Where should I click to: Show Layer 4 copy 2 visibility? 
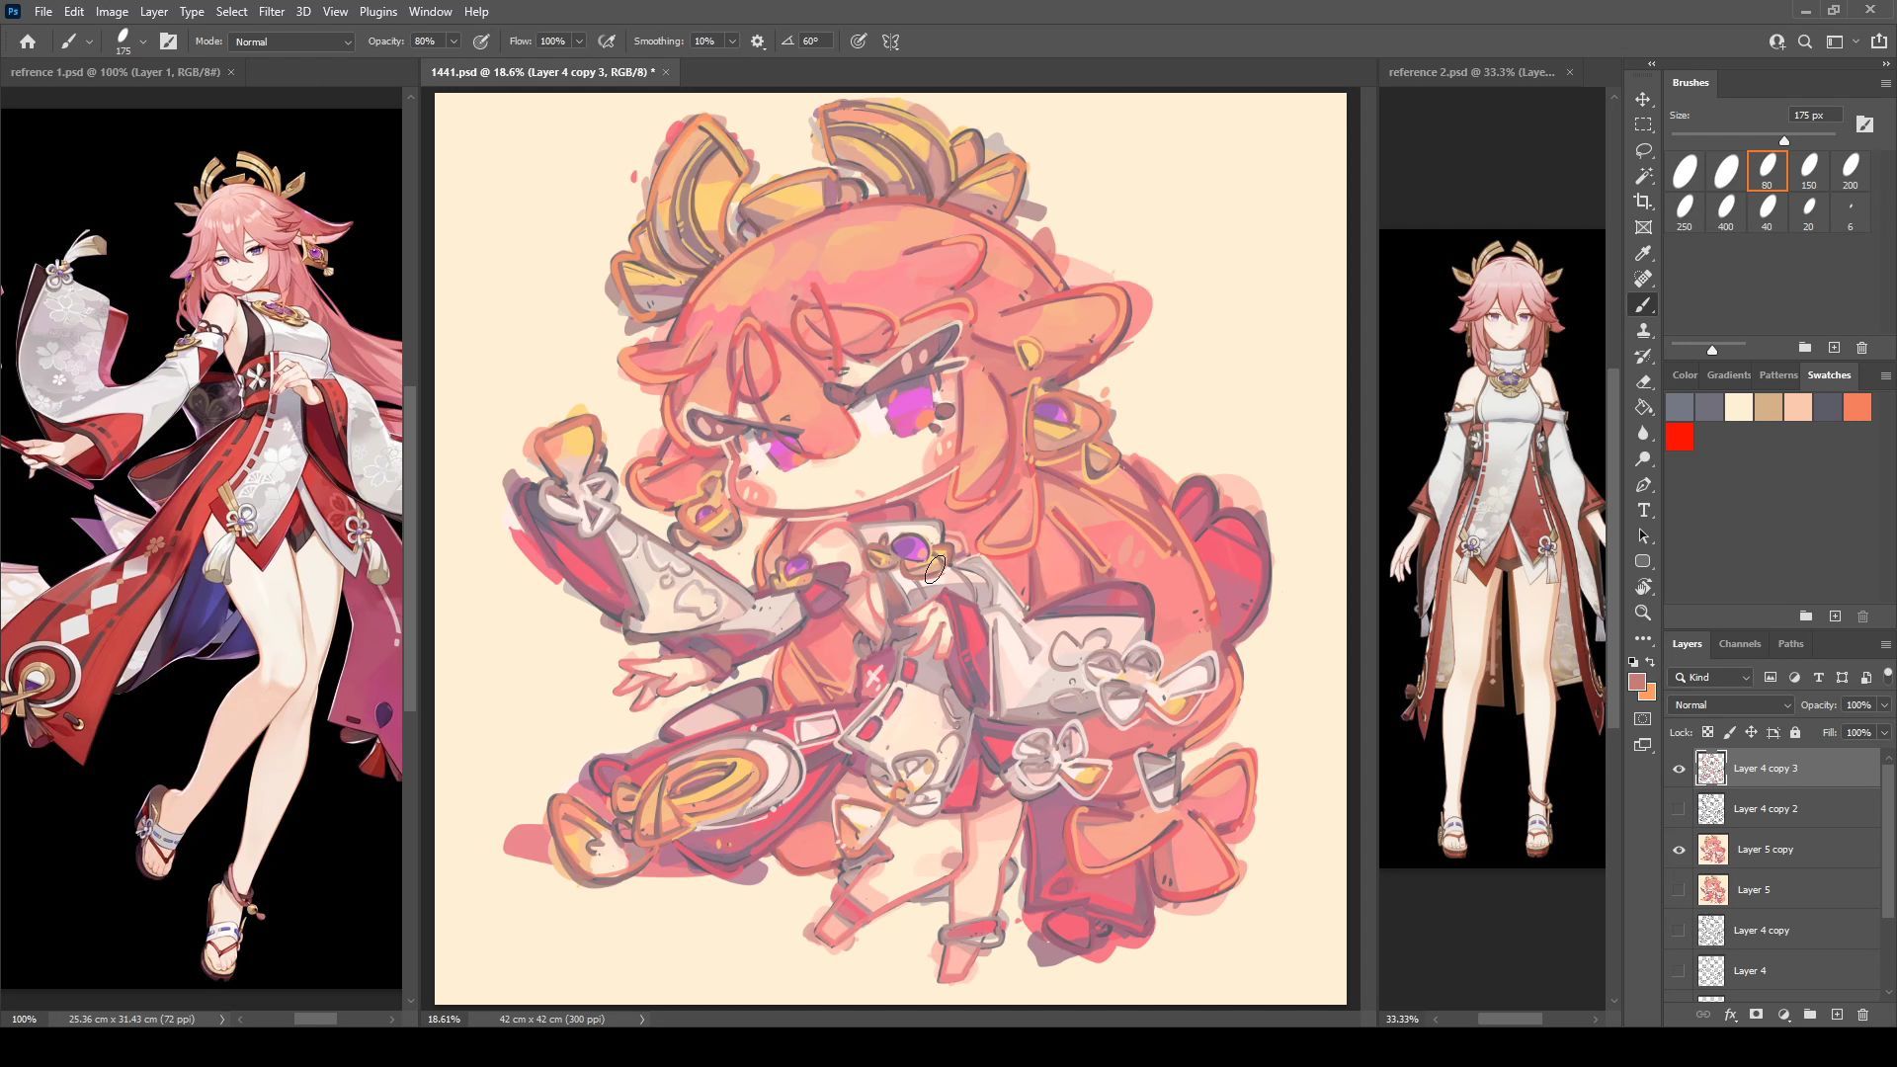click(x=1679, y=809)
